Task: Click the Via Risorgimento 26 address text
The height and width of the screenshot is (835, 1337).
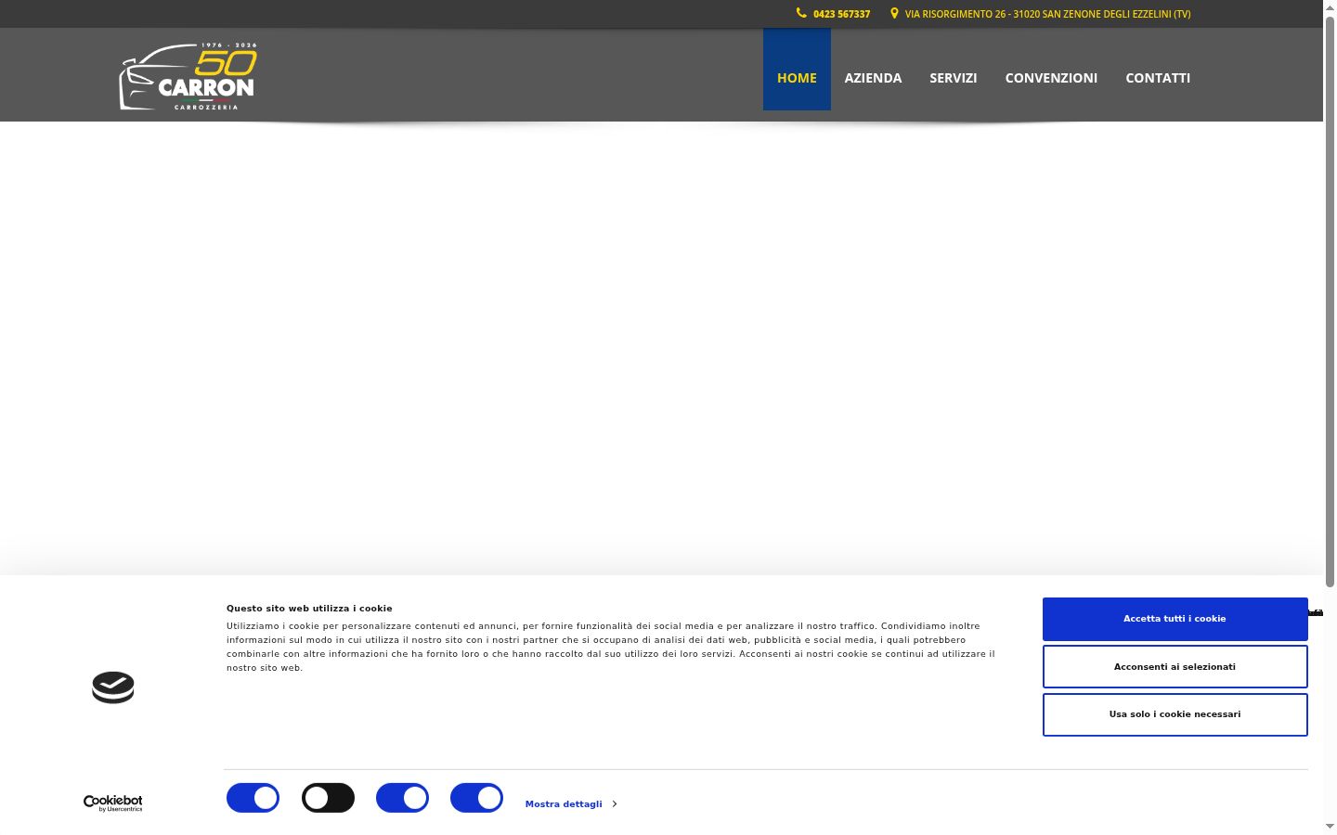Action: tap(1047, 14)
